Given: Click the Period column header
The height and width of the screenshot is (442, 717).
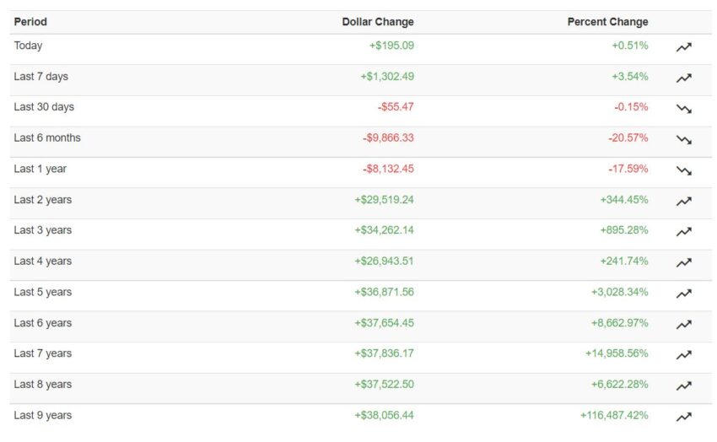Looking at the screenshot, I should coord(30,22).
